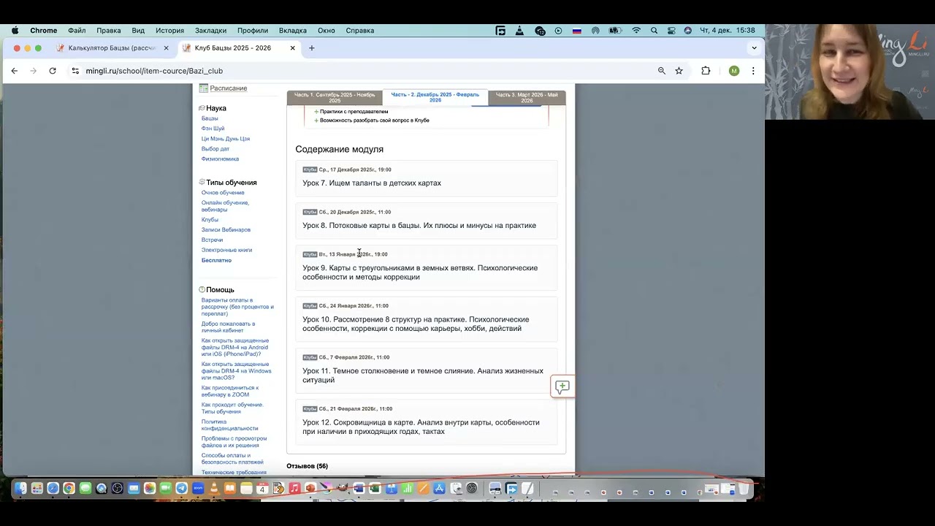Click Урок 9. Карты с треугольниками lesson

(420, 272)
